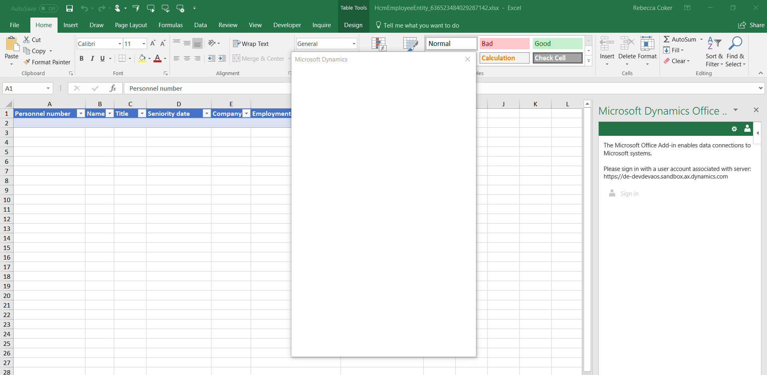767x375 pixels.
Task: Increase indent icon
Action: pos(222,58)
